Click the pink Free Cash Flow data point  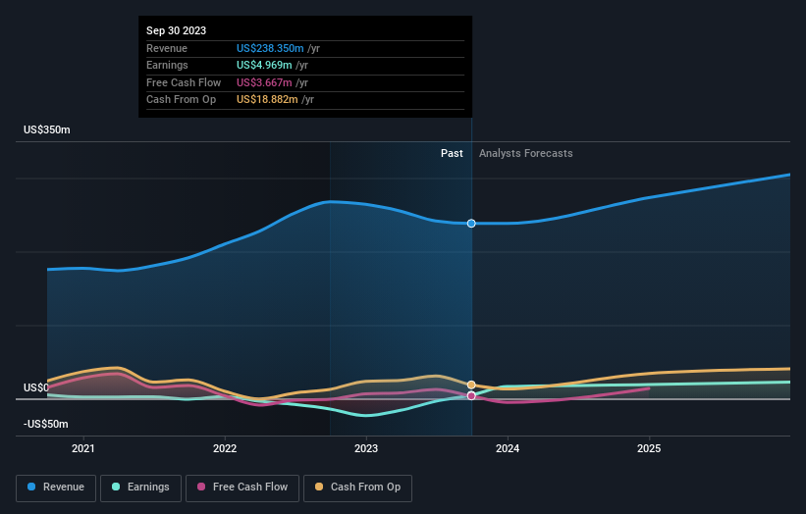pos(471,396)
